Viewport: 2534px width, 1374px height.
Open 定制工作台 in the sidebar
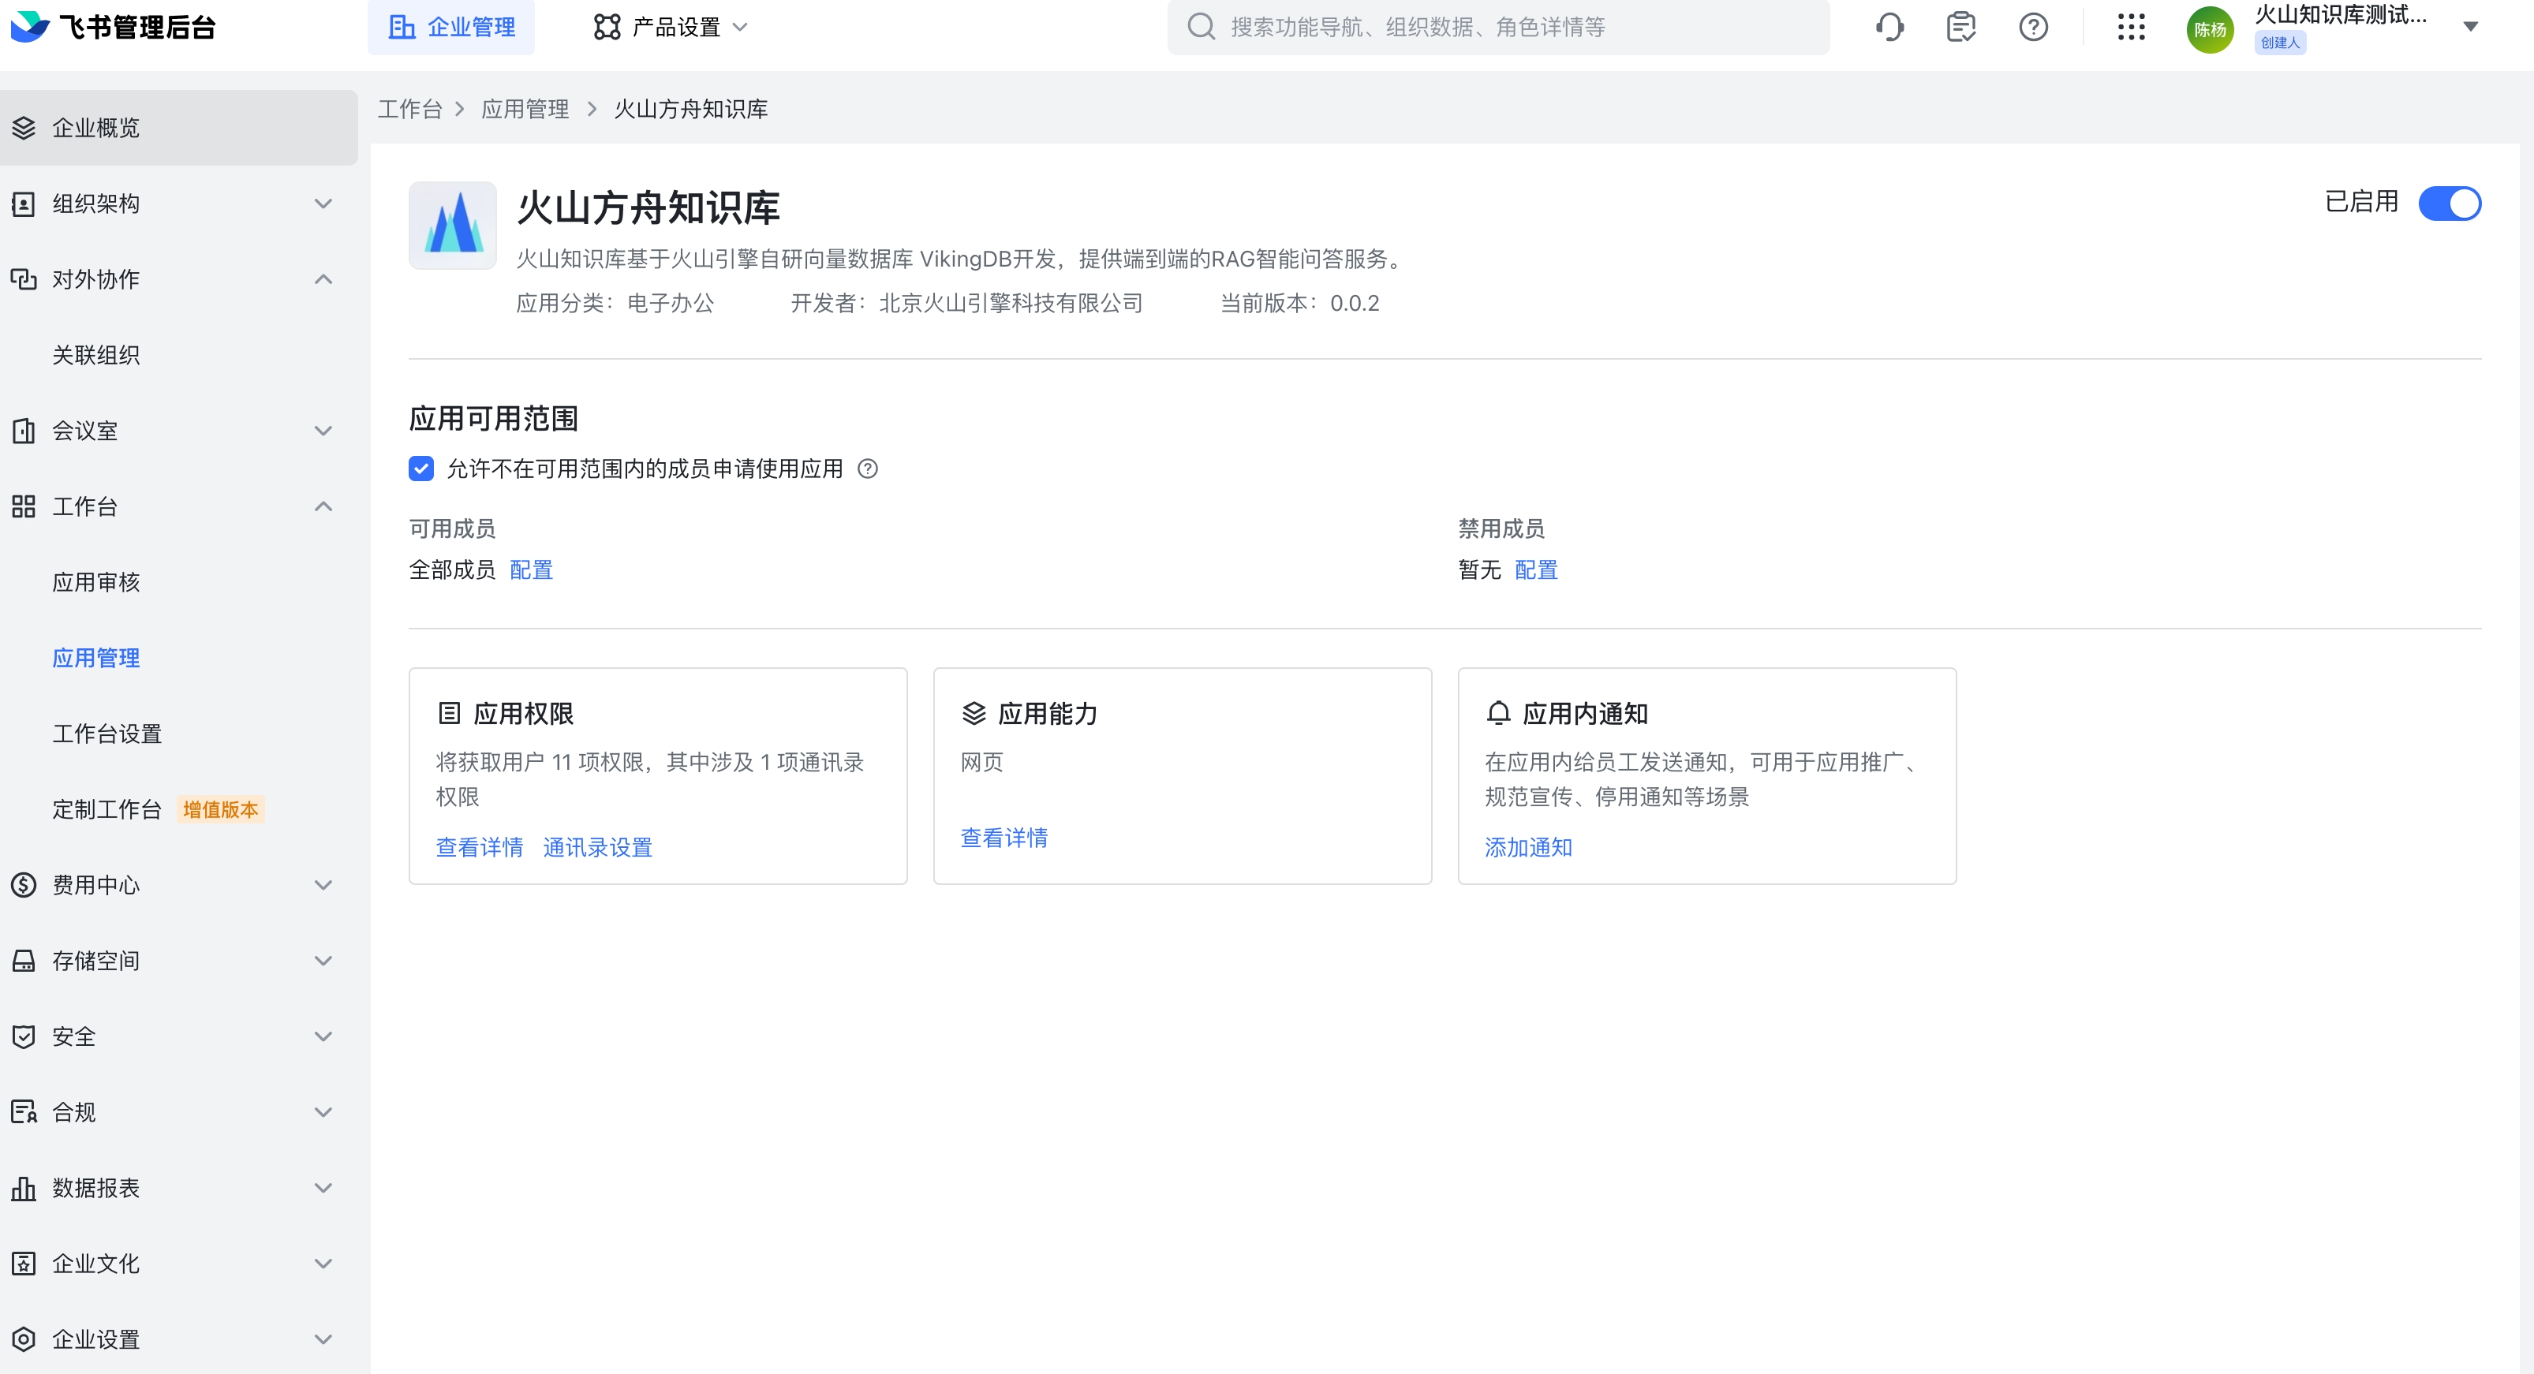pos(107,809)
